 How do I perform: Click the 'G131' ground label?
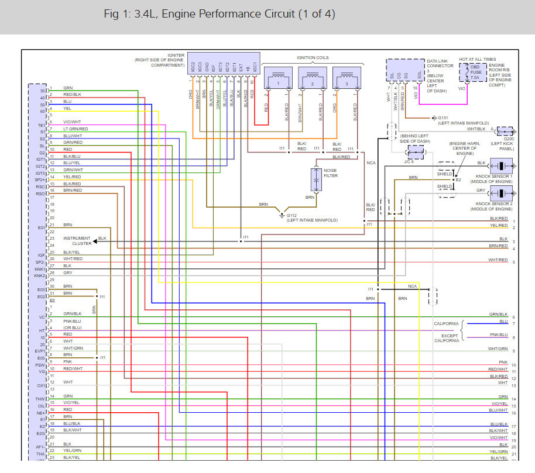pos(443,118)
